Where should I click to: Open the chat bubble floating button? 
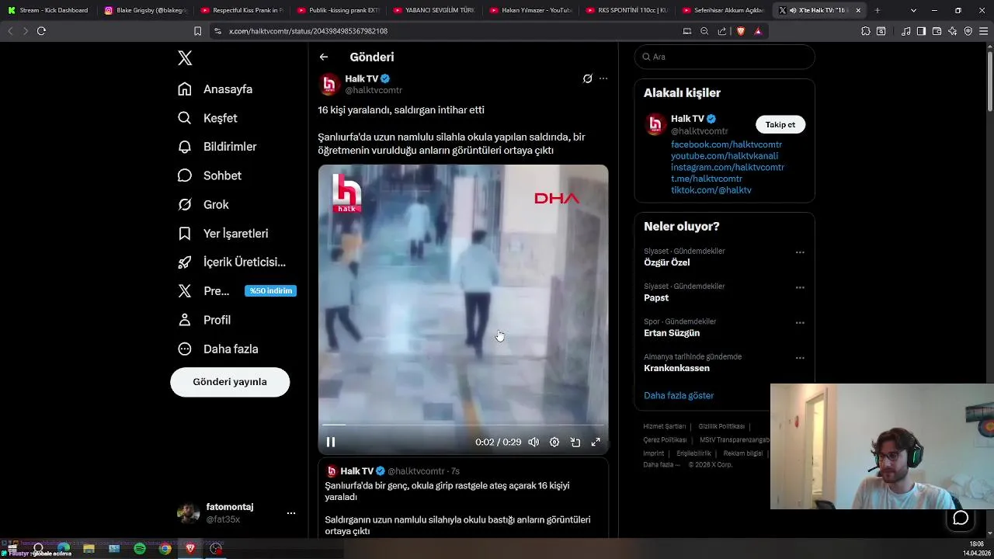(x=961, y=518)
